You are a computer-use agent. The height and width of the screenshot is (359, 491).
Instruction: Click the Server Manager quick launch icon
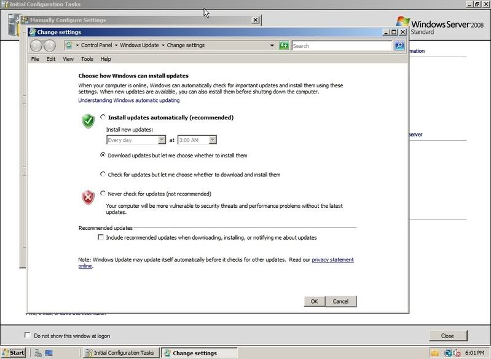tap(38, 353)
